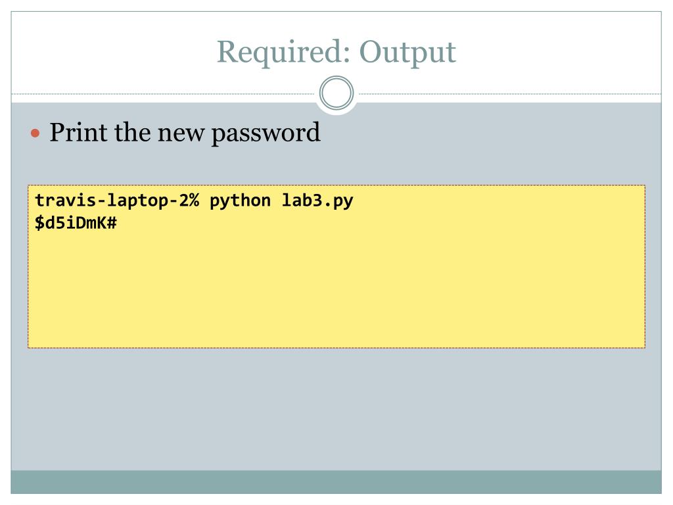The height and width of the screenshot is (505, 673).
Task: Click the word python in the command
Action: pos(240,201)
